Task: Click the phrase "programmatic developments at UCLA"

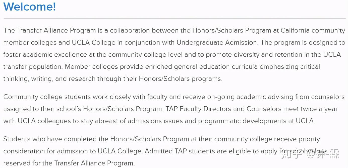Action: point(256,121)
